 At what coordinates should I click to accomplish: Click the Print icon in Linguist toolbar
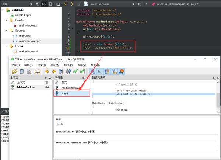tap(29, 72)
